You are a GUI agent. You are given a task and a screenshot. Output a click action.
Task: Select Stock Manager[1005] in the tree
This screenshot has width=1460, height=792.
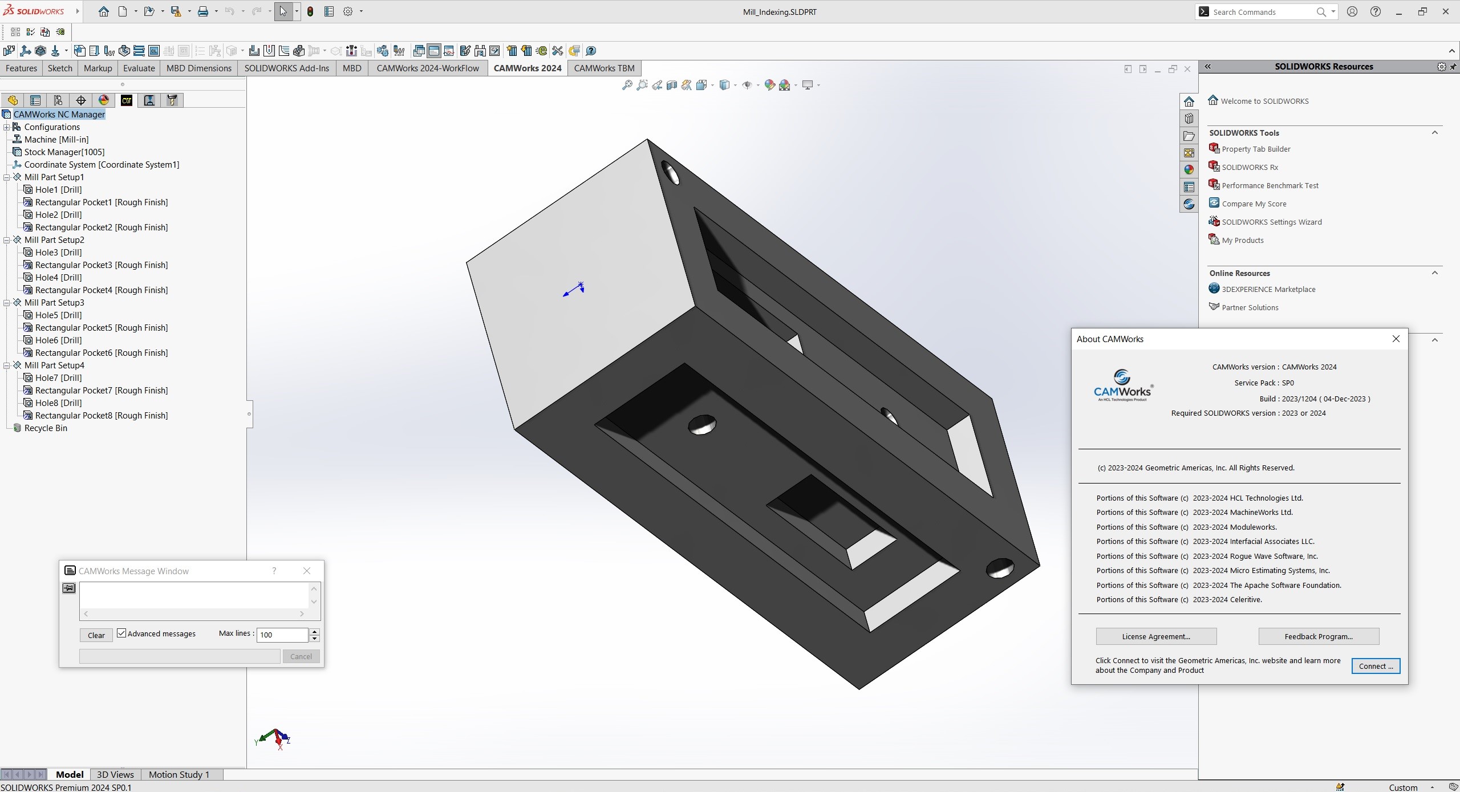point(64,152)
